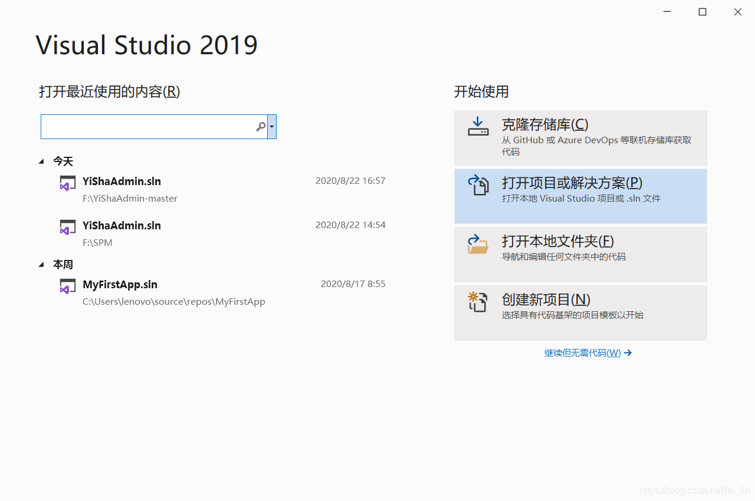Follow the 继续但无需代码(W) link
Viewport: 755px width, 501px height.
(588, 353)
